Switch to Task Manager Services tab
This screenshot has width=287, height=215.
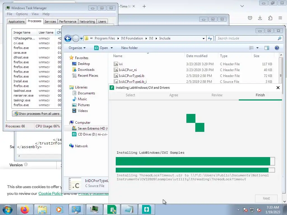(x=50, y=22)
